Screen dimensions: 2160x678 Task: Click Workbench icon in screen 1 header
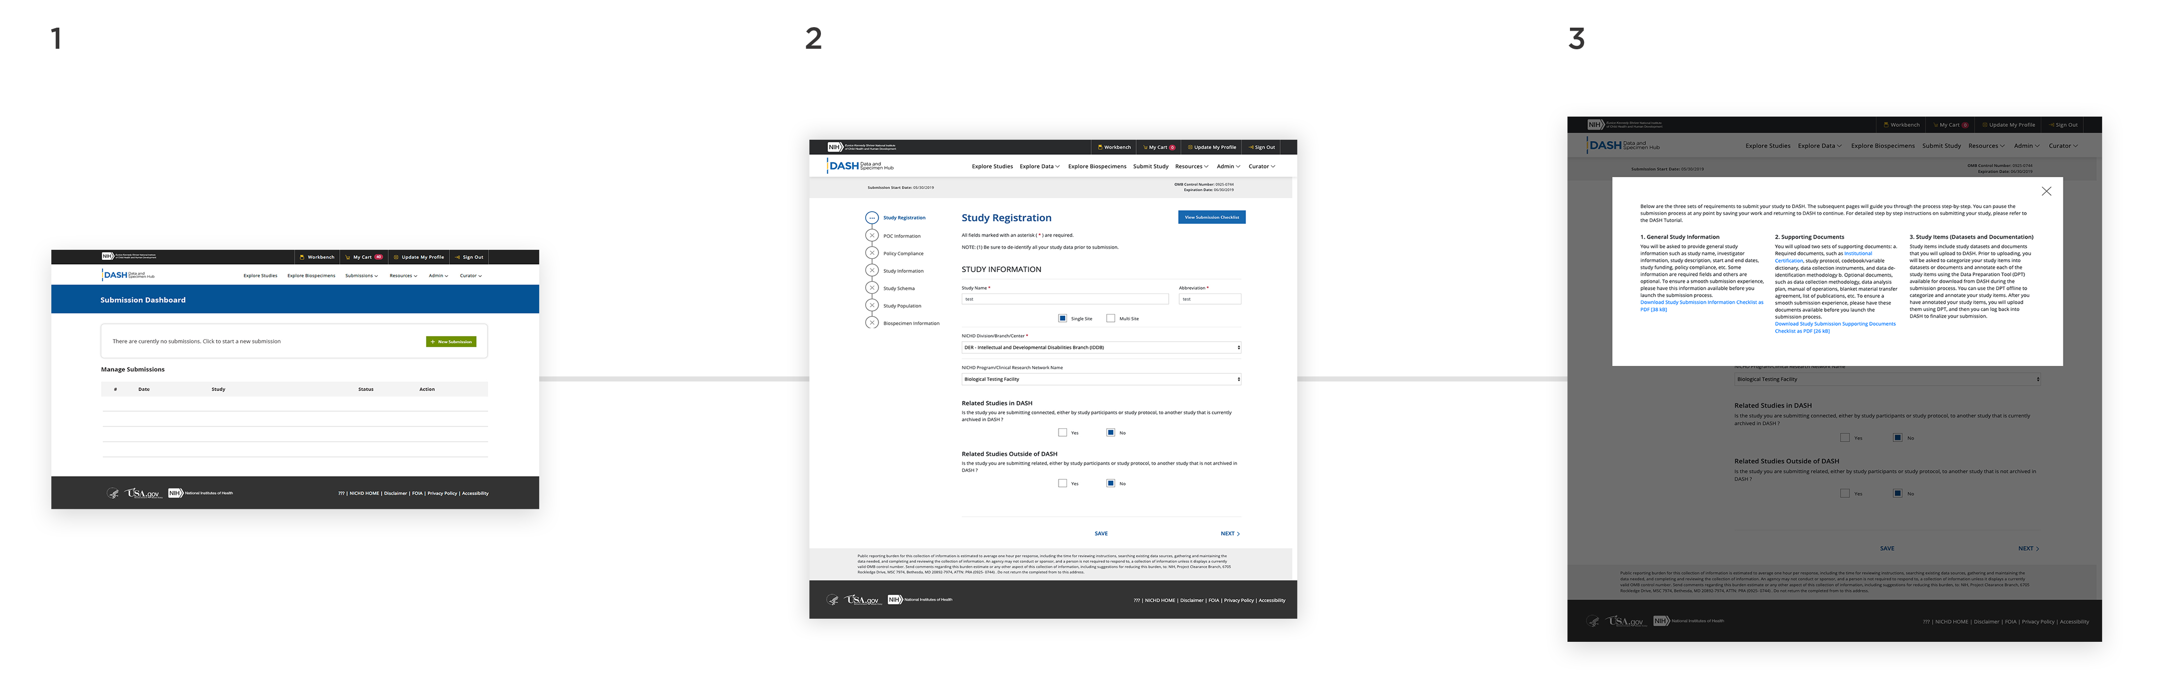302,257
